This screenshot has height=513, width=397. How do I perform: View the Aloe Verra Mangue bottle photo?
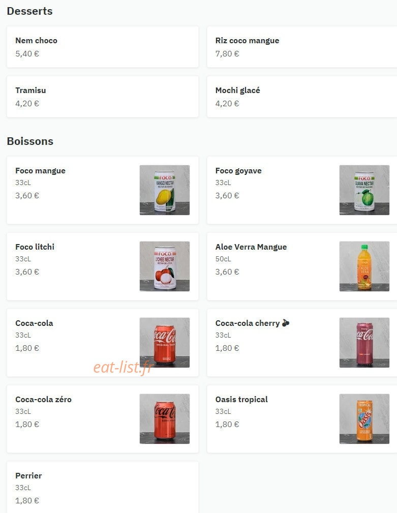click(364, 266)
